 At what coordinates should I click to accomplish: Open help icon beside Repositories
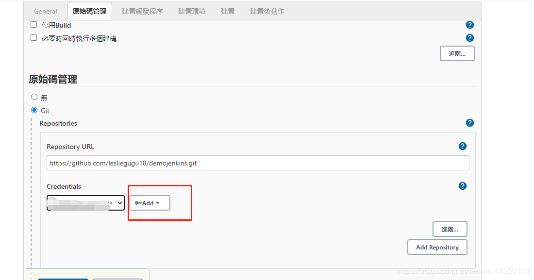tap(469, 123)
